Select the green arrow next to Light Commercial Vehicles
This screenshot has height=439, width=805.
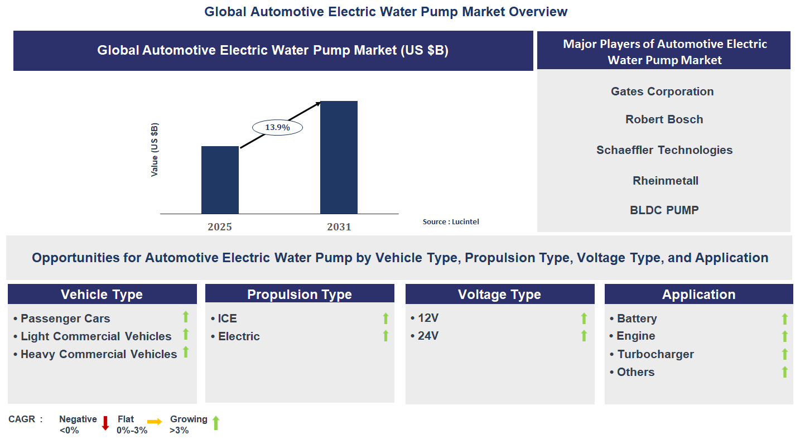click(x=186, y=334)
